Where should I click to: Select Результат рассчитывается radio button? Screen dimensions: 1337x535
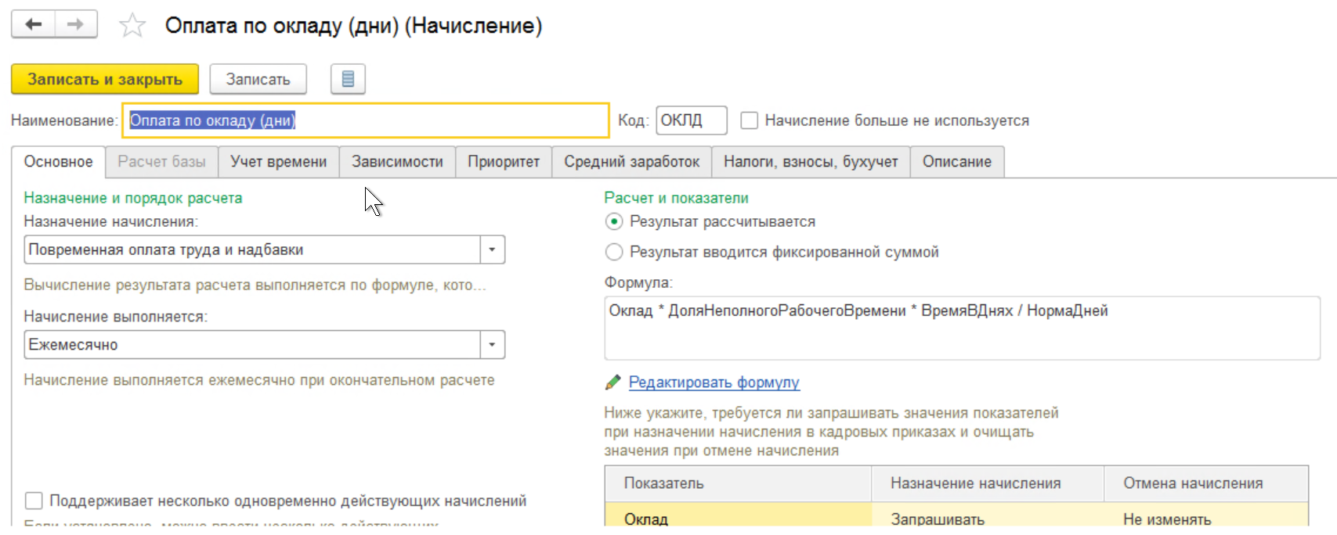point(614,221)
